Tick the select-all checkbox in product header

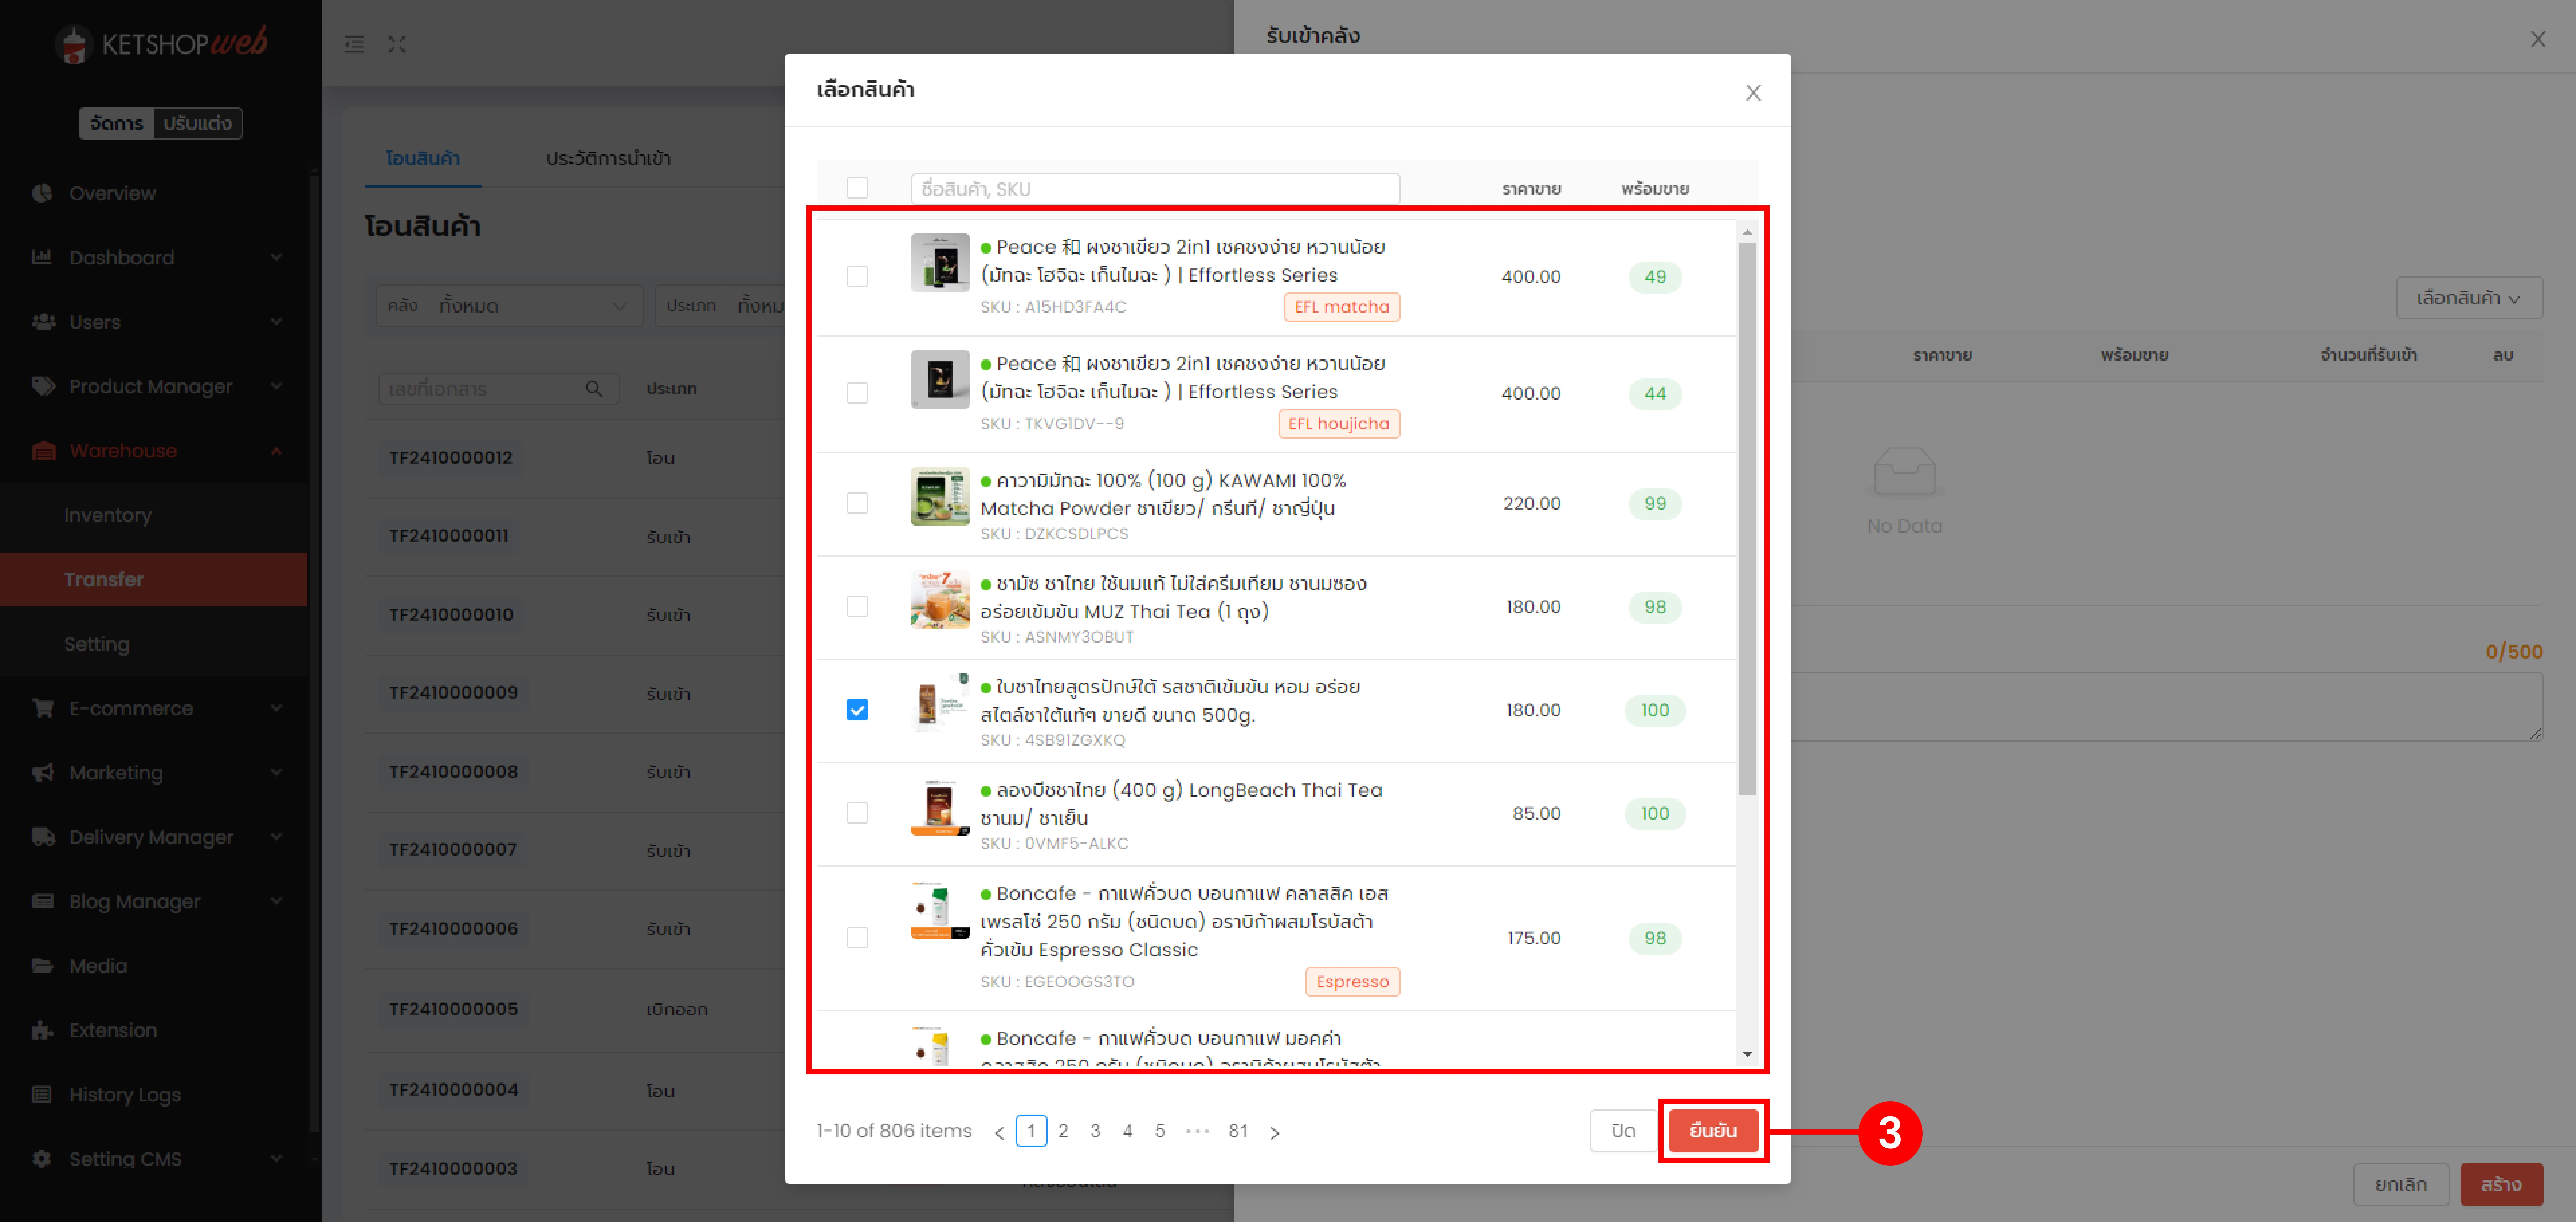coord(857,188)
